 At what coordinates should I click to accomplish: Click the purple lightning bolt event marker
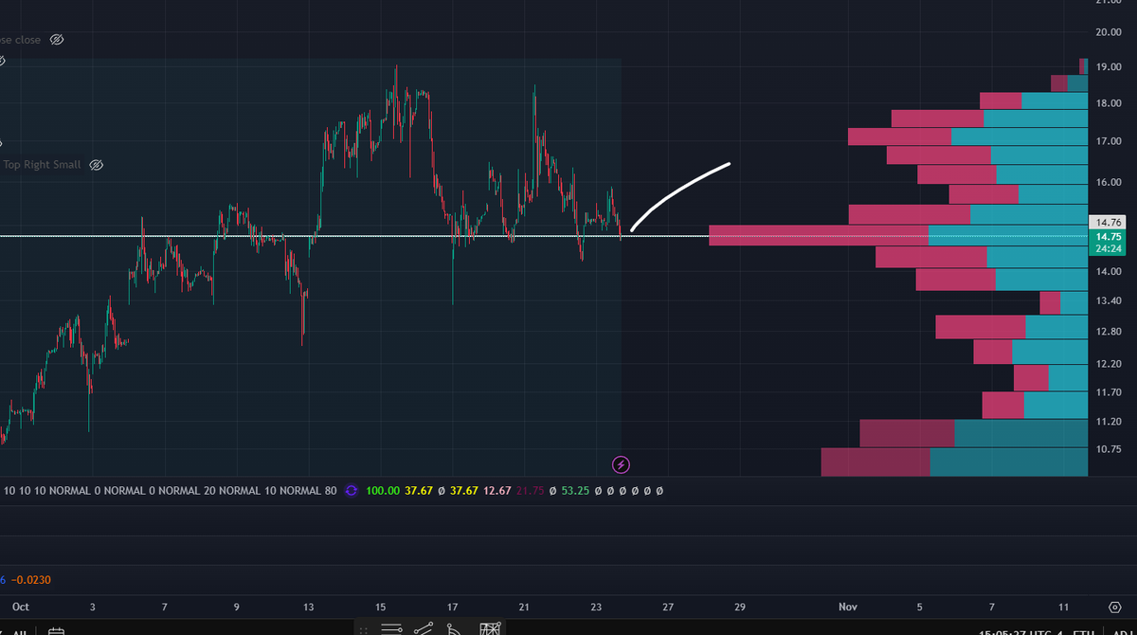click(622, 464)
